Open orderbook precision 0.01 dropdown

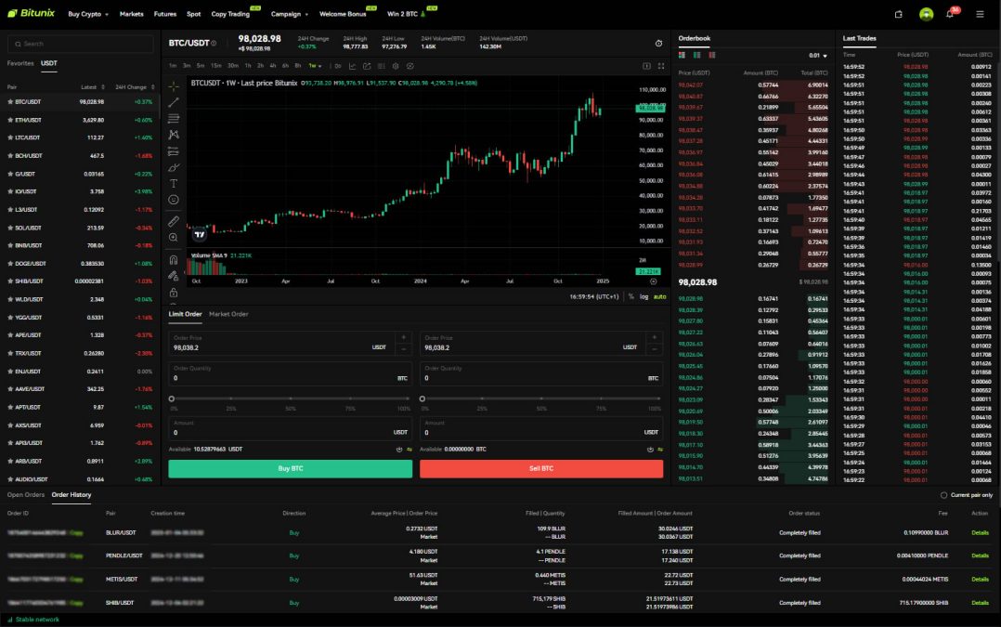pos(817,56)
